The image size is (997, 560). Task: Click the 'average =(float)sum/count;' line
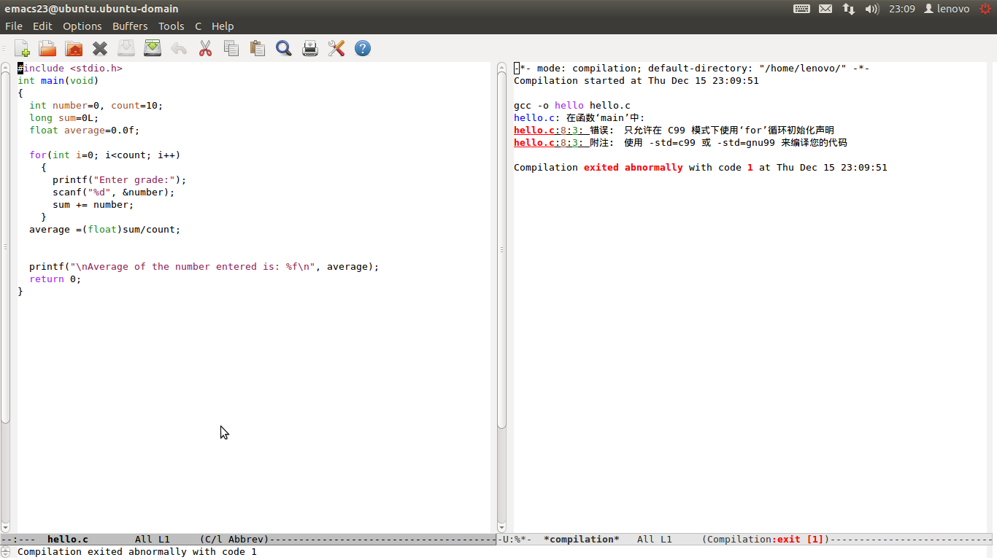(105, 230)
